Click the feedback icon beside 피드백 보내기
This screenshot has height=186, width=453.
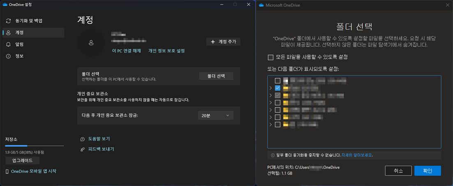(83, 149)
